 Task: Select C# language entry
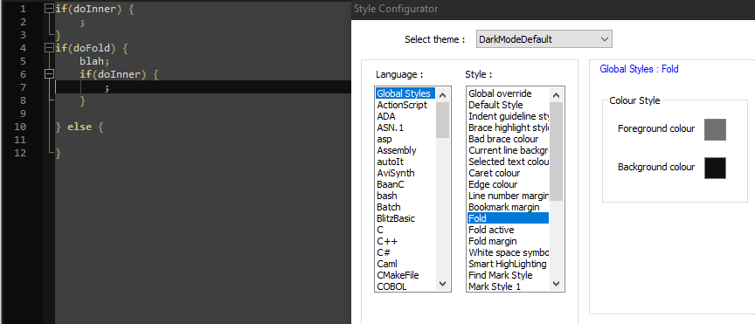[405, 252]
